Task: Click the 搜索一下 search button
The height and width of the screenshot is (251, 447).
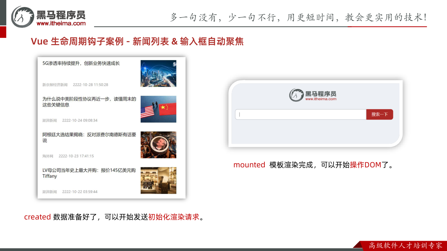Action: tap(379, 114)
